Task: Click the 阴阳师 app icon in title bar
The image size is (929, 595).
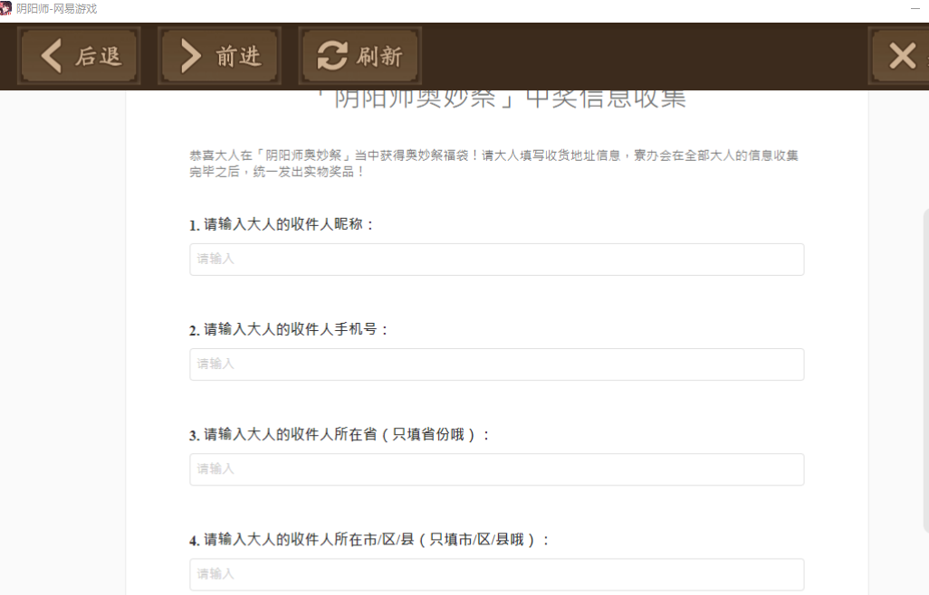Action: coord(6,8)
